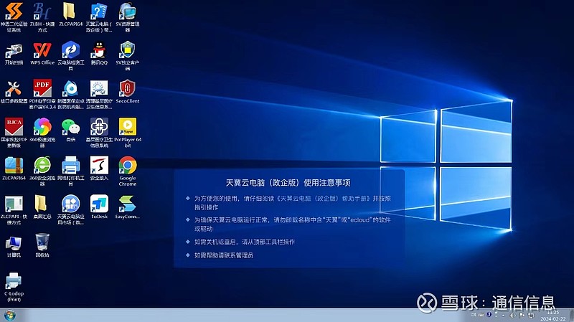Open 清理基层医疗卫生信息系统 gear icon
This screenshot has width=574, height=322.
99,94
